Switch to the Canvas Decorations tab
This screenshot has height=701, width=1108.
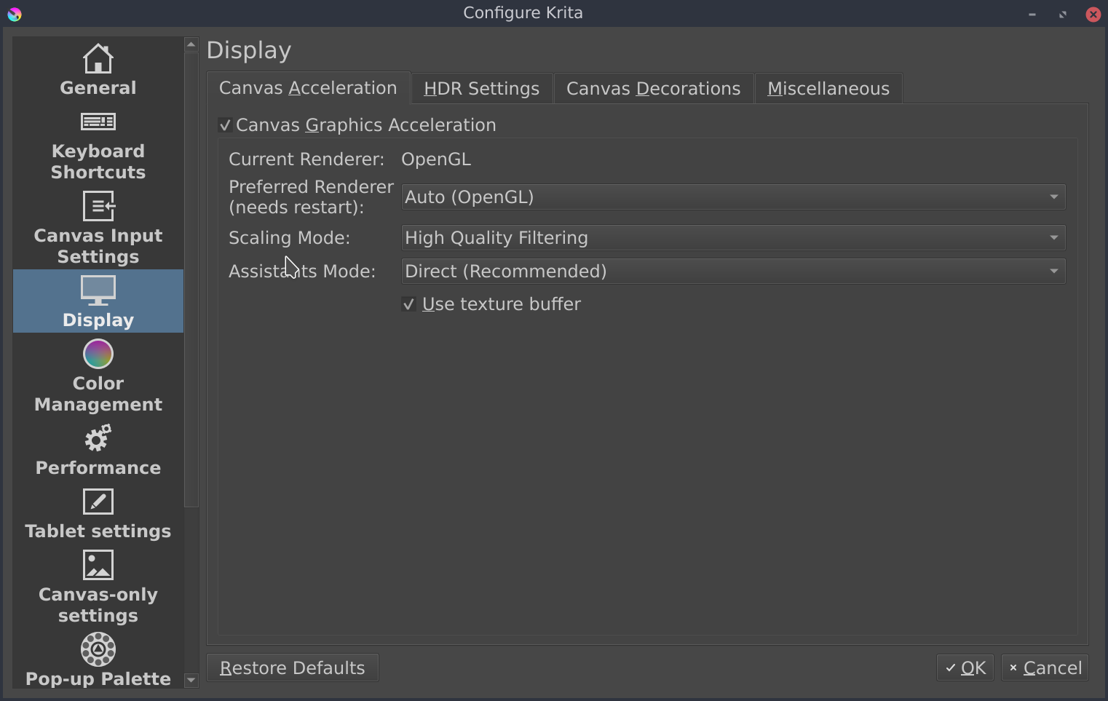click(653, 89)
